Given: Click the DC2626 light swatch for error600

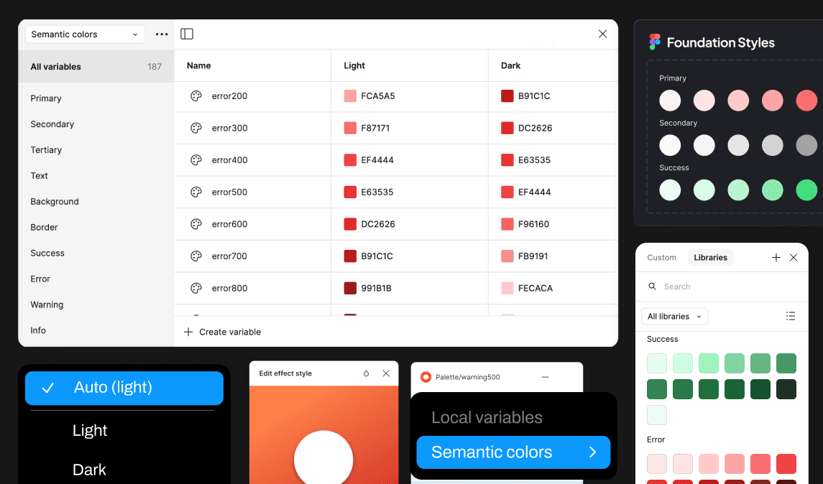Looking at the screenshot, I should pos(350,224).
